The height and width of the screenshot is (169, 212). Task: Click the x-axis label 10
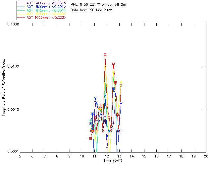pyautogui.click(x=82, y=156)
